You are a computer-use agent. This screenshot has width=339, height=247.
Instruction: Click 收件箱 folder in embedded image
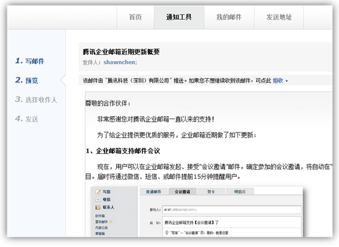100,216
